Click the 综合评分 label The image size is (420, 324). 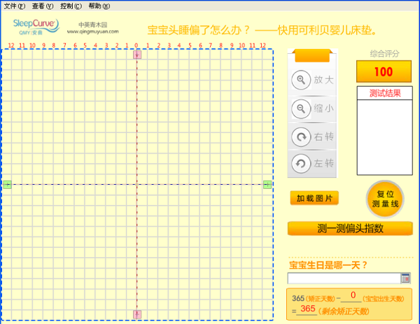click(384, 54)
